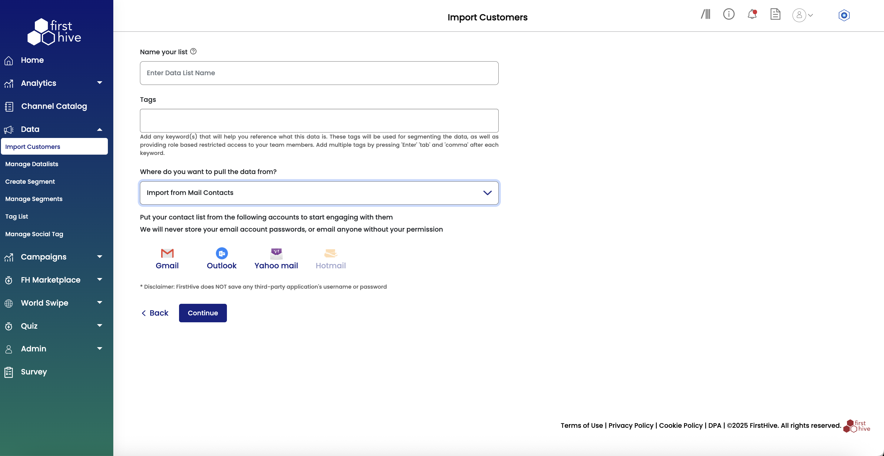This screenshot has width=884, height=456.
Task: Focus the Tags input field
Action: tap(319, 121)
